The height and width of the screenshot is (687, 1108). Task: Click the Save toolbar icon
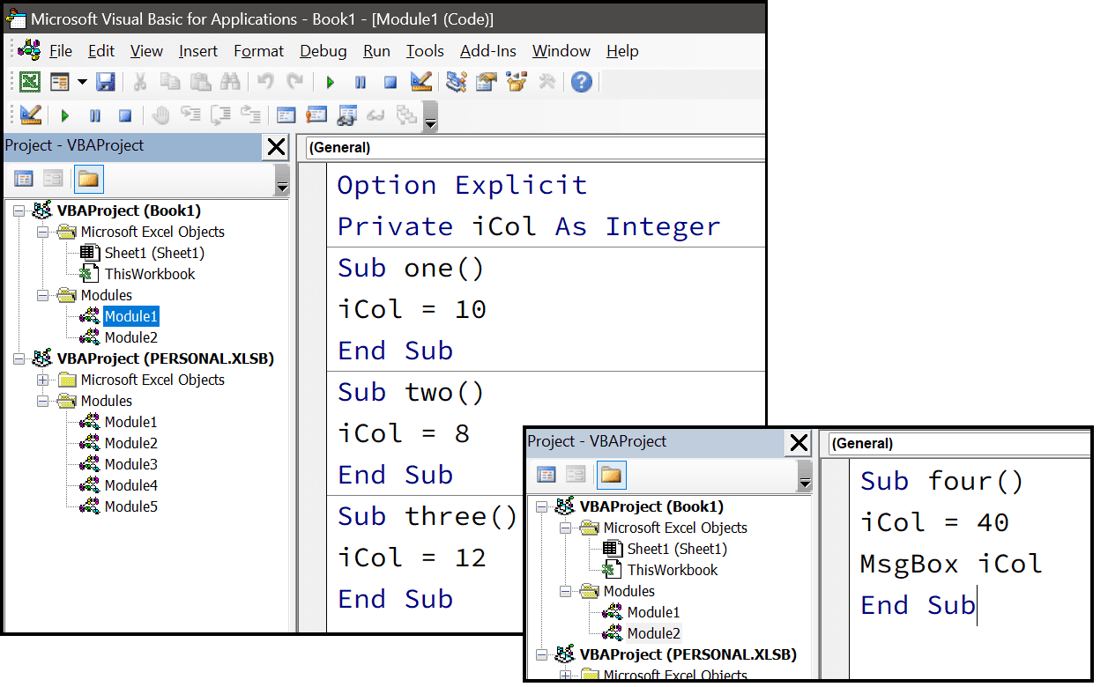pos(103,81)
